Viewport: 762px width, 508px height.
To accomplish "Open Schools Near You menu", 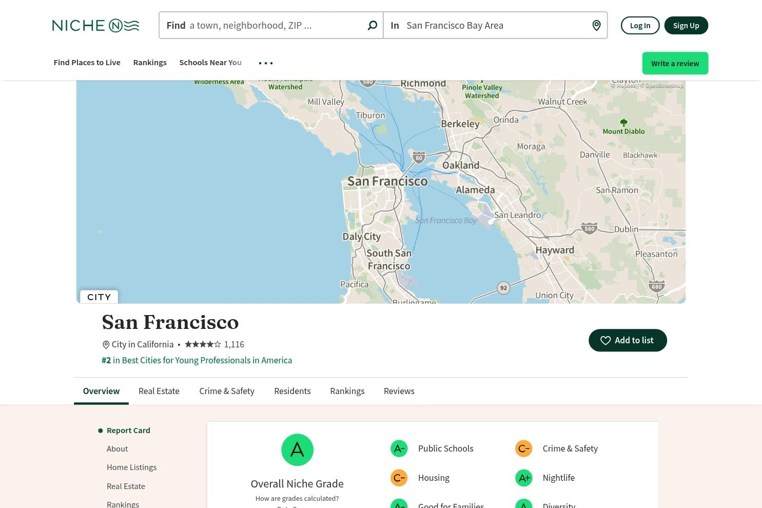I will coord(210,63).
